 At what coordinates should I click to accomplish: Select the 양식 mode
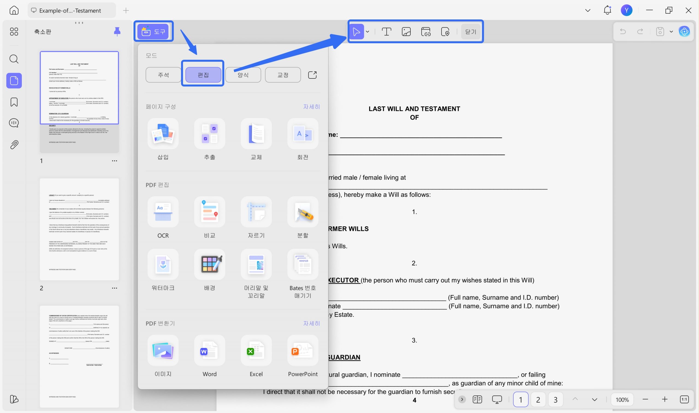[x=243, y=75]
